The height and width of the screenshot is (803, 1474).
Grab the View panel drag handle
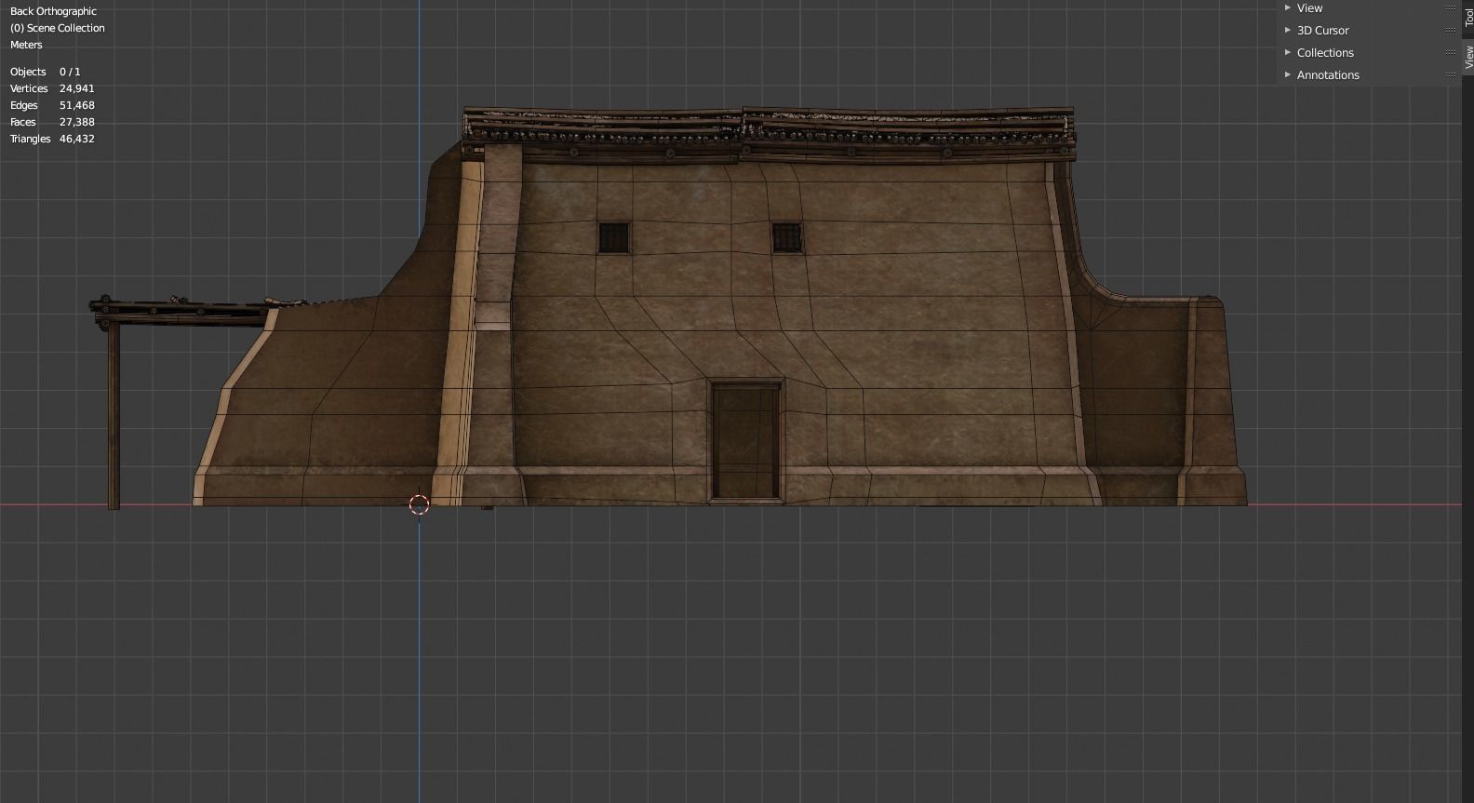point(1450,7)
